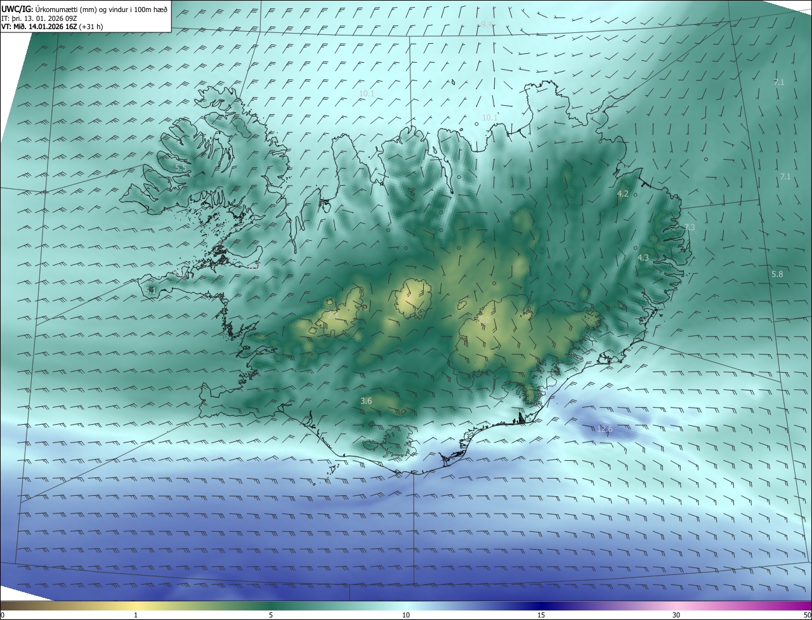The width and height of the screenshot is (812, 620).
Task: Click the 5.8 value label on the map
Action: pos(777,274)
